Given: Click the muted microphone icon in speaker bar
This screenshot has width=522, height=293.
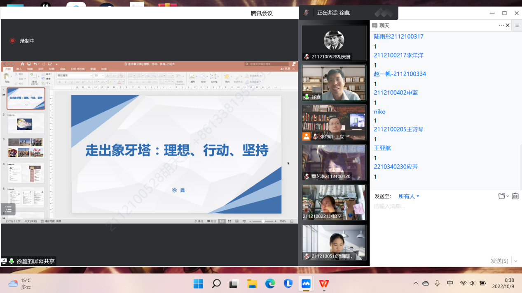Looking at the screenshot, I should tap(306, 13).
